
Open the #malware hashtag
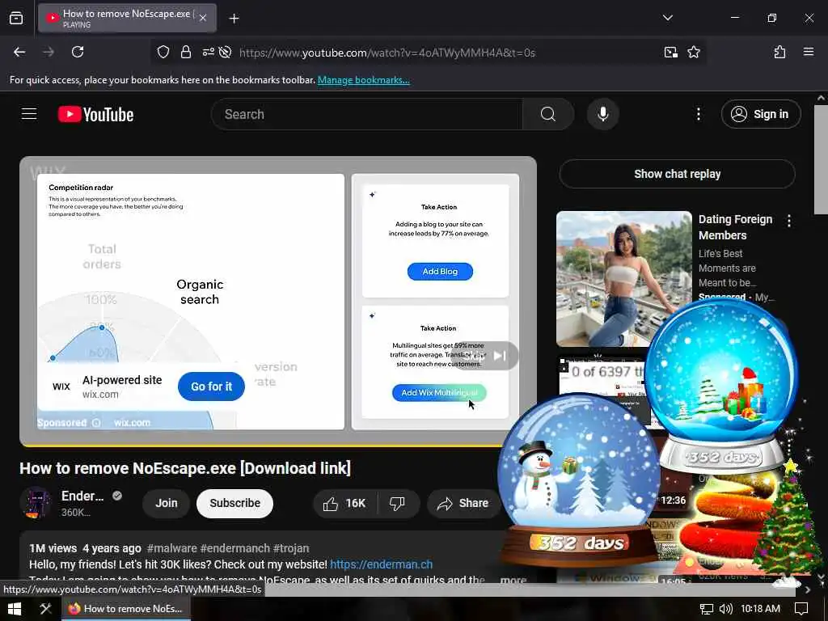pos(171,548)
